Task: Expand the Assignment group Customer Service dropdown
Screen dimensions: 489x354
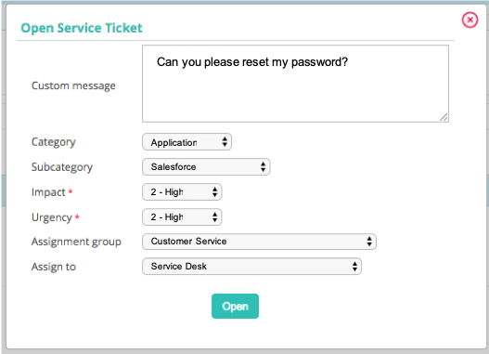Action: coord(259,242)
